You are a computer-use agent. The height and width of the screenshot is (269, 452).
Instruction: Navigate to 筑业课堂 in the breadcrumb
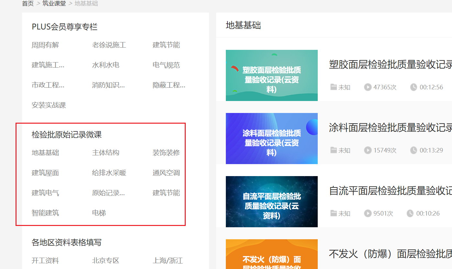54,4
